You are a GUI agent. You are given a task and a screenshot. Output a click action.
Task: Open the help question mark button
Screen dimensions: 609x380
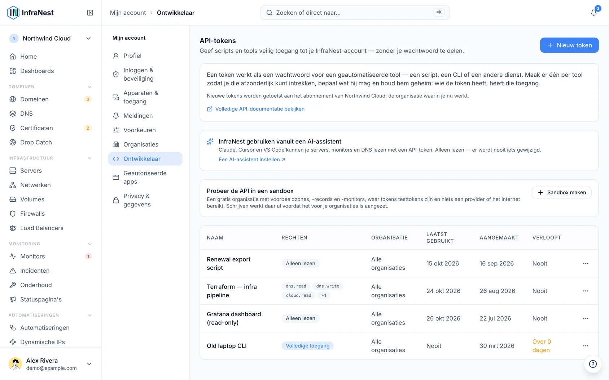point(593,364)
